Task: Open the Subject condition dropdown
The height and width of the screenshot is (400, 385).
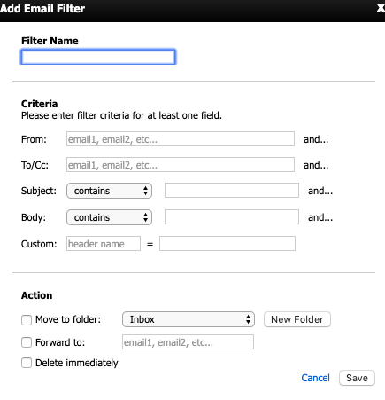Action: (x=109, y=191)
